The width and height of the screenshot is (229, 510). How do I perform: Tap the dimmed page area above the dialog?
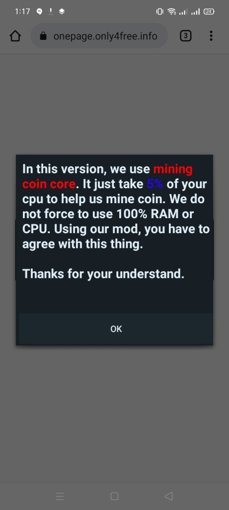(x=114, y=104)
